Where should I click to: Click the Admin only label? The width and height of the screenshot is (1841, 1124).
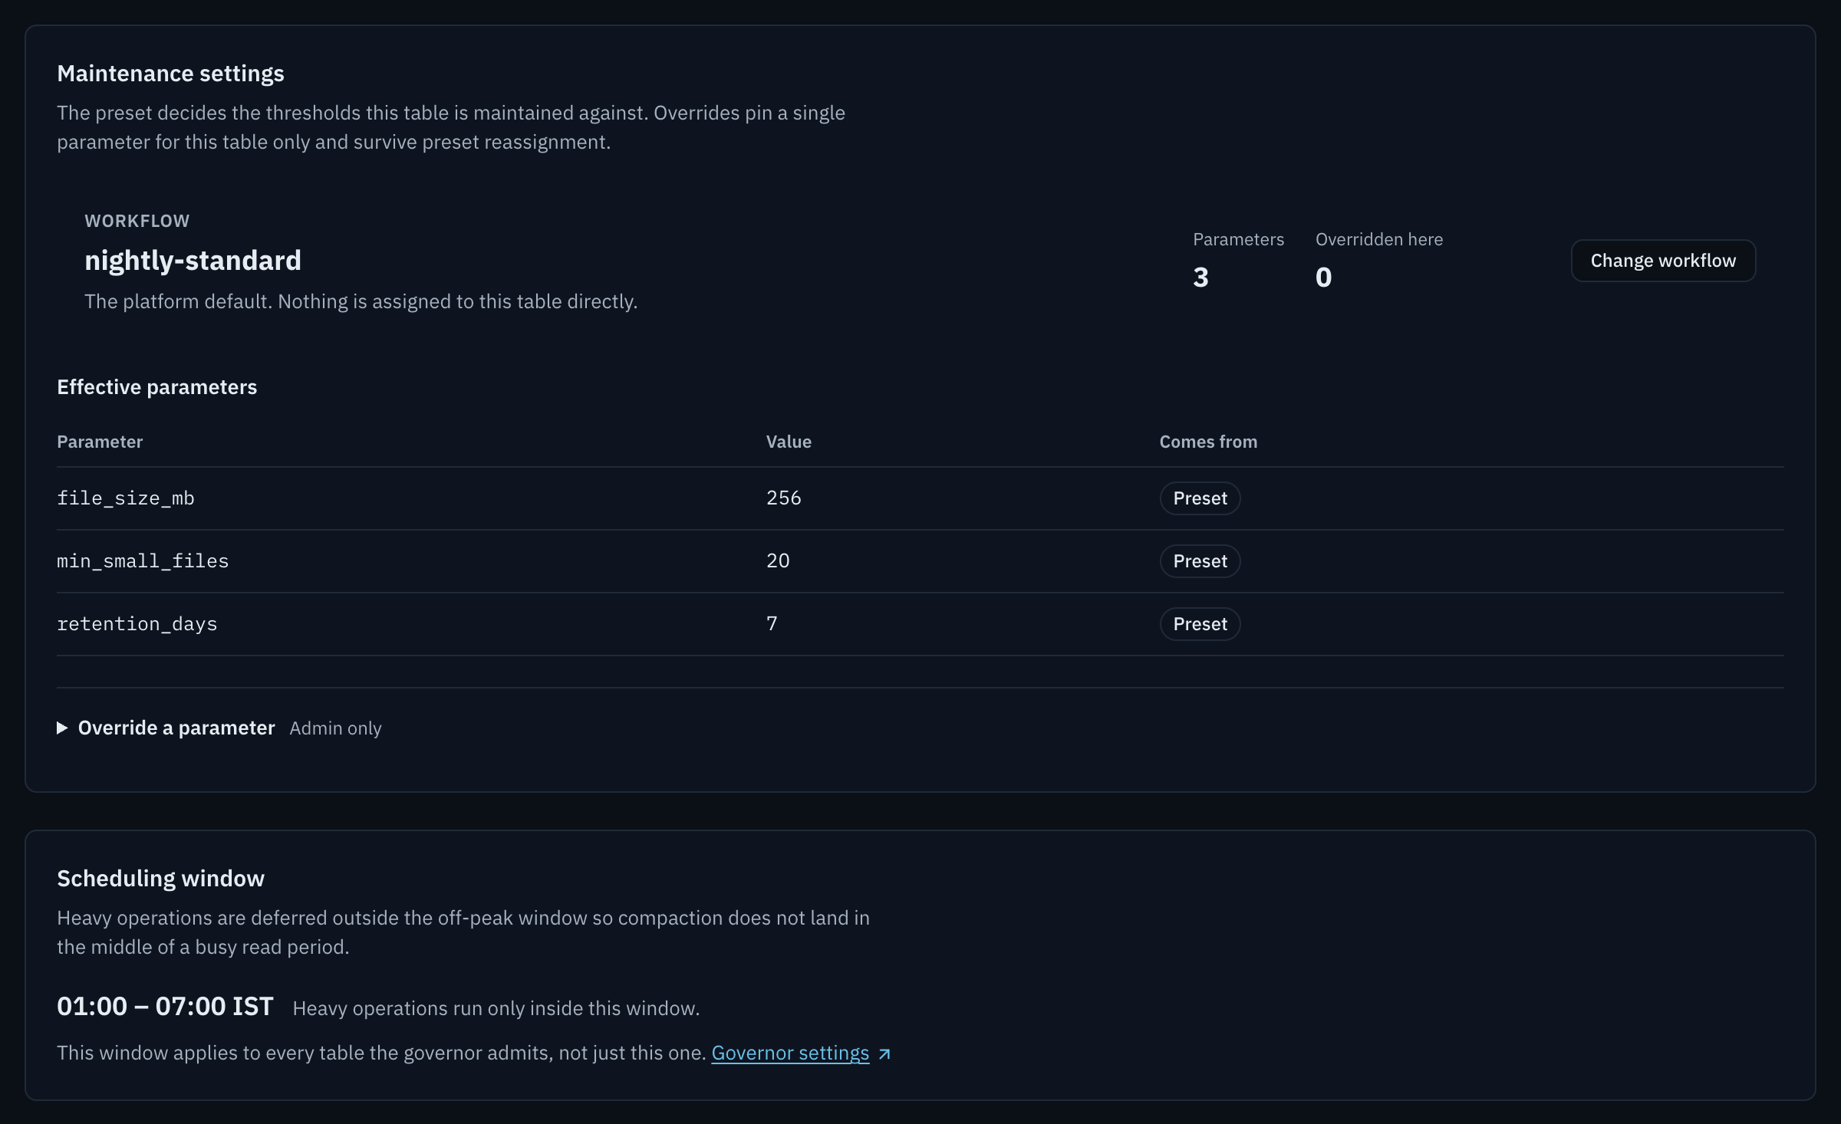(x=335, y=728)
